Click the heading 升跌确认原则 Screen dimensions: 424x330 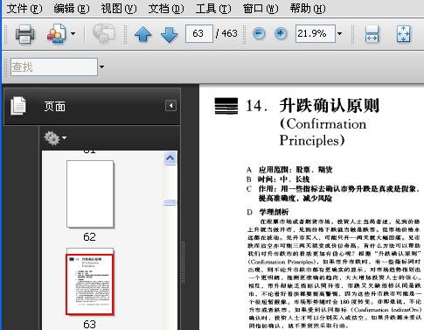[x=330, y=106]
